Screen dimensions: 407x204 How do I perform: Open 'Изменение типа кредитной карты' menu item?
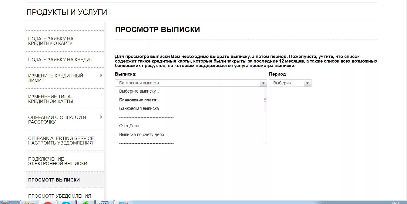tap(51, 99)
